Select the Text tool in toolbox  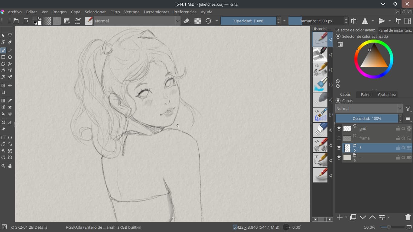[x=10, y=35]
